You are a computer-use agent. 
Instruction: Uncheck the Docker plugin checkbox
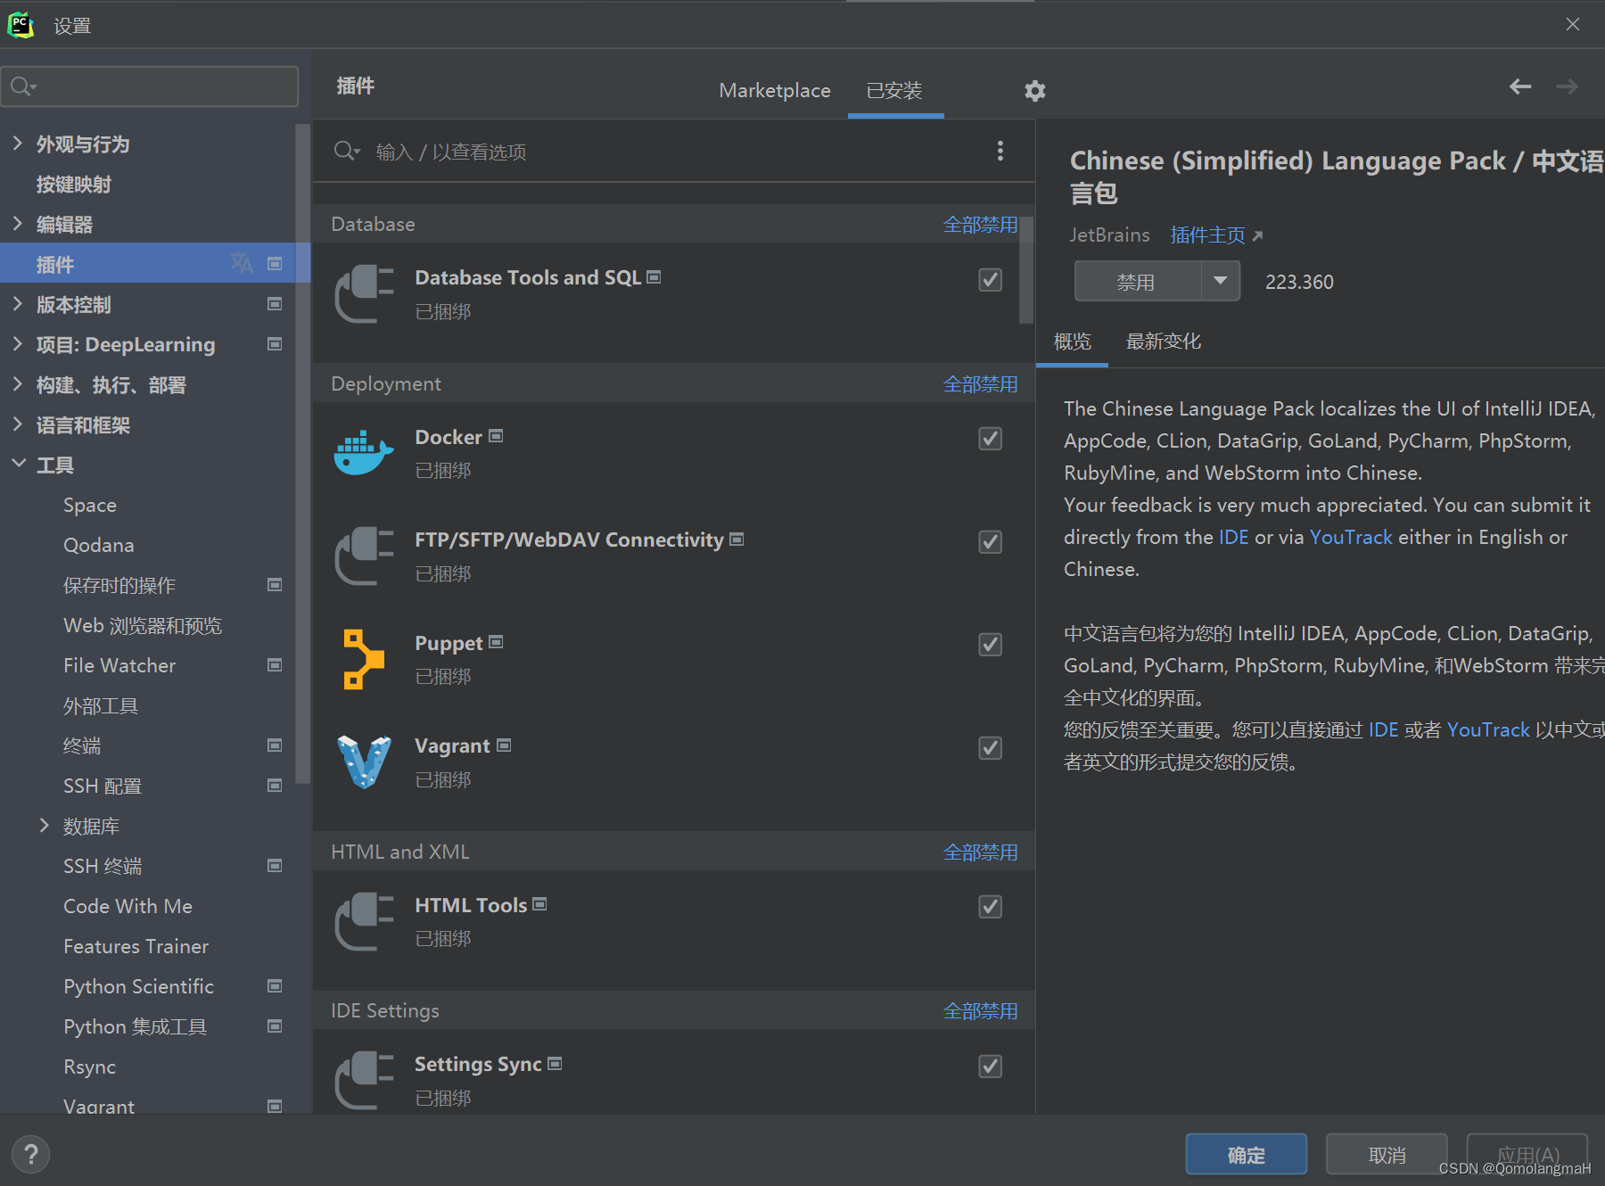[x=990, y=439]
